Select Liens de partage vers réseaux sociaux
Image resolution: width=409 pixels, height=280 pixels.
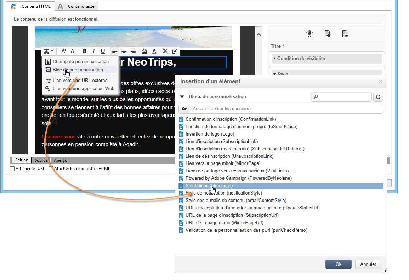(237, 171)
